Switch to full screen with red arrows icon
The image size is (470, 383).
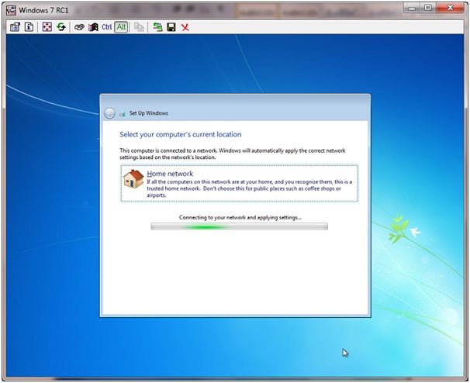tap(47, 27)
